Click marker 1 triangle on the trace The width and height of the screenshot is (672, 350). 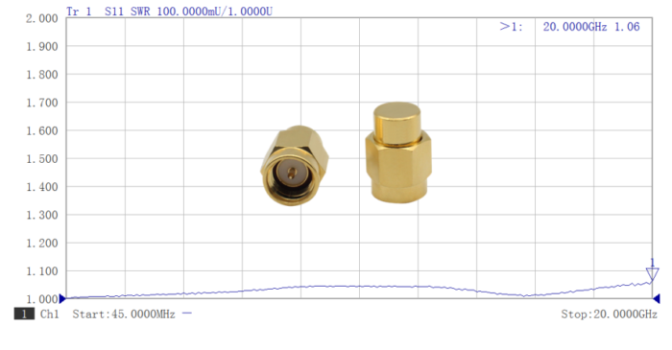point(652,273)
